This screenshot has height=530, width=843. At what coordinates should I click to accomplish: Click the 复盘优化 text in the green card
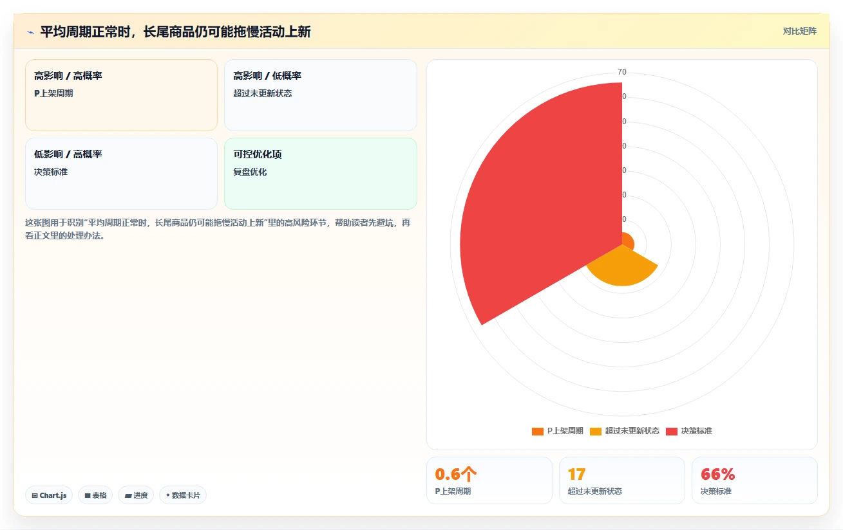(250, 172)
